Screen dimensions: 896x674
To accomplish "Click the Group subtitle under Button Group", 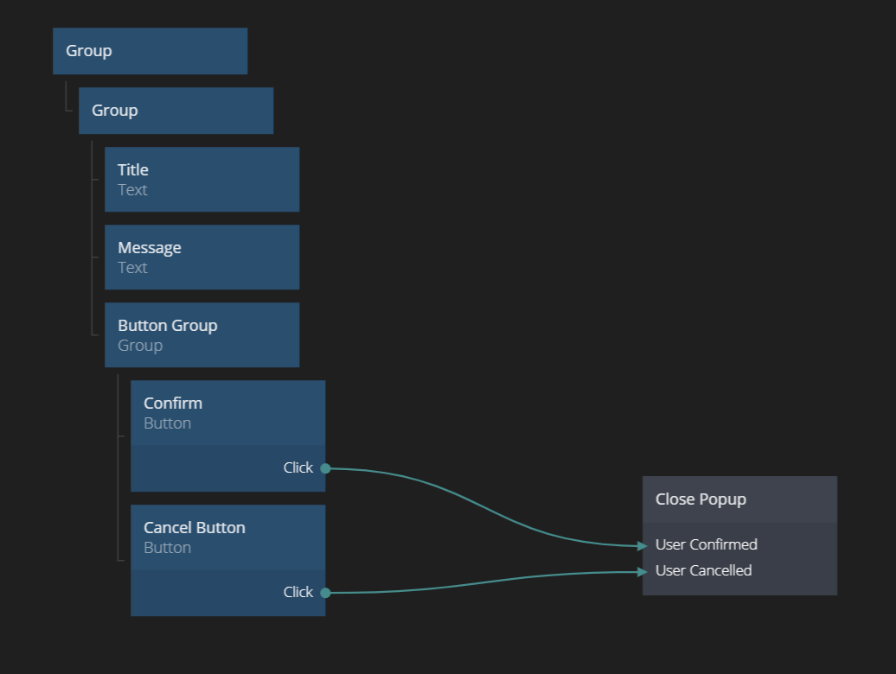I will pyautogui.click(x=140, y=346).
